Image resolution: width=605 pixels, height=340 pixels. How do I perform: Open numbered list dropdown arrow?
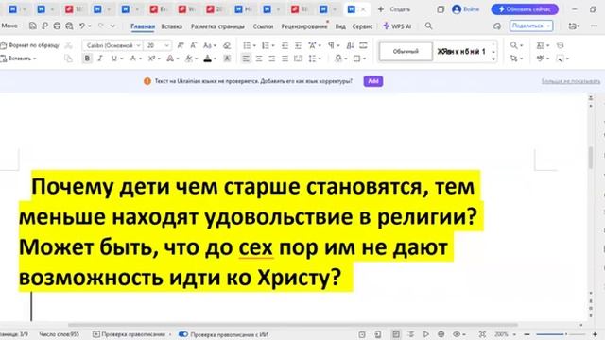pos(273,46)
